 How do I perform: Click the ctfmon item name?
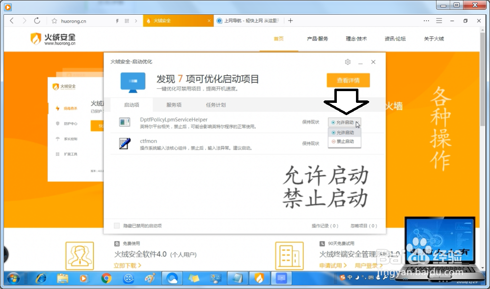pos(148,141)
